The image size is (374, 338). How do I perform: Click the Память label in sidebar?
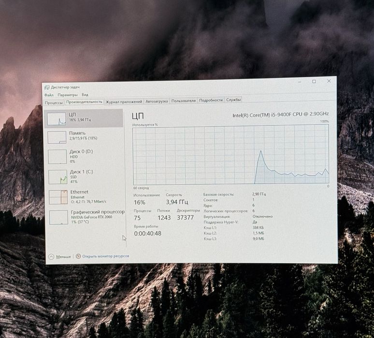(x=77, y=133)
